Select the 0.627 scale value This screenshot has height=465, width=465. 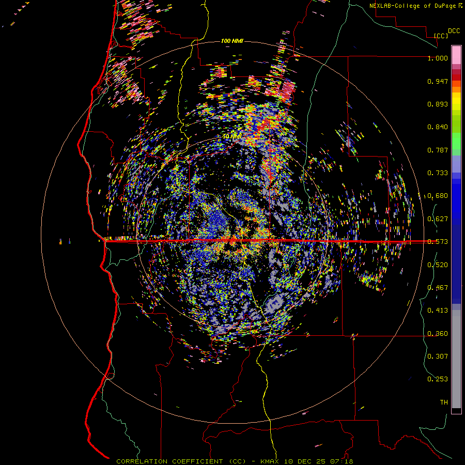coord(438,219)
